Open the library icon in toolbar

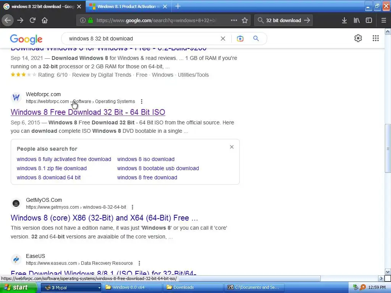click(x=357, y=20)
